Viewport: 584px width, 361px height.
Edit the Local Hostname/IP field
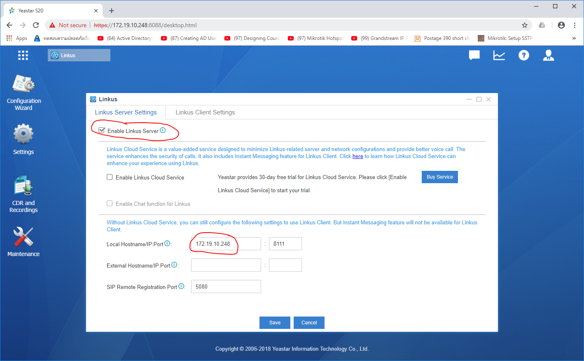click(226, 244)
